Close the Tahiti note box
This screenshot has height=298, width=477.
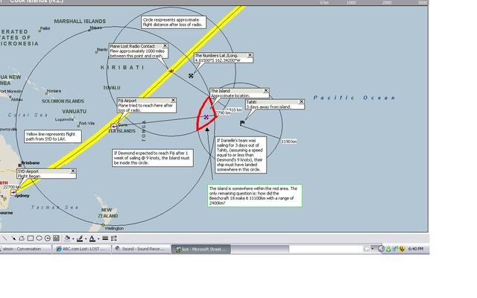(301, 101)
